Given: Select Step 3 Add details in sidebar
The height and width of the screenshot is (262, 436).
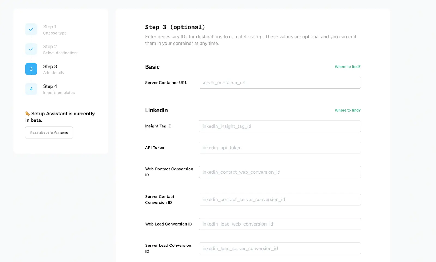Looking at the screenshot, I should tap(53, 69).
